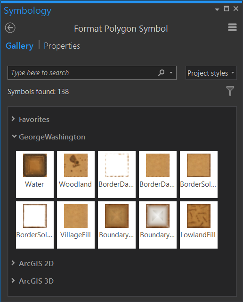
Task: Click the magnifier search icon
Action: 161,73
